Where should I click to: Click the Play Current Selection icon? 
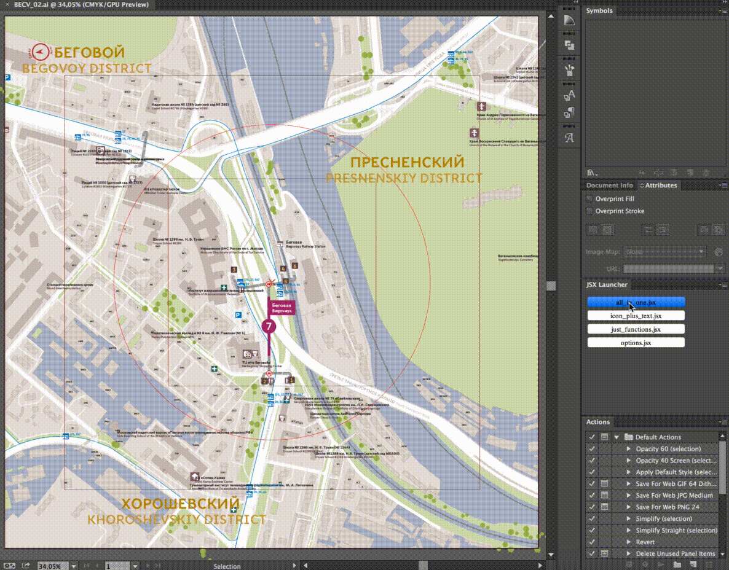pos(661,564)
